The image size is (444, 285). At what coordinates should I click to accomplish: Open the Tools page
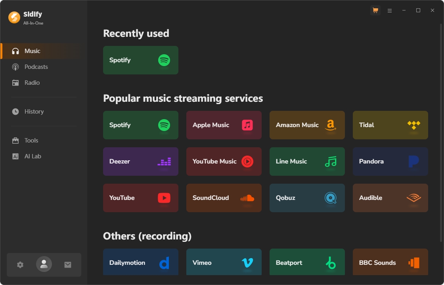44,140
